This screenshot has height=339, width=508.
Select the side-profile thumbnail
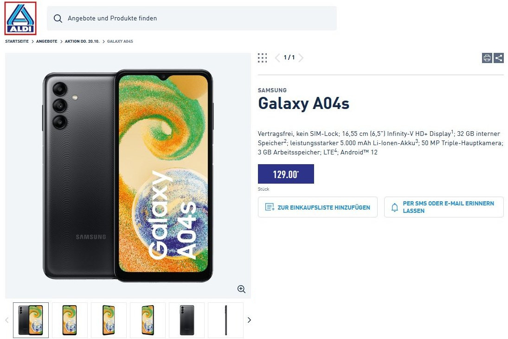[225, 320]
